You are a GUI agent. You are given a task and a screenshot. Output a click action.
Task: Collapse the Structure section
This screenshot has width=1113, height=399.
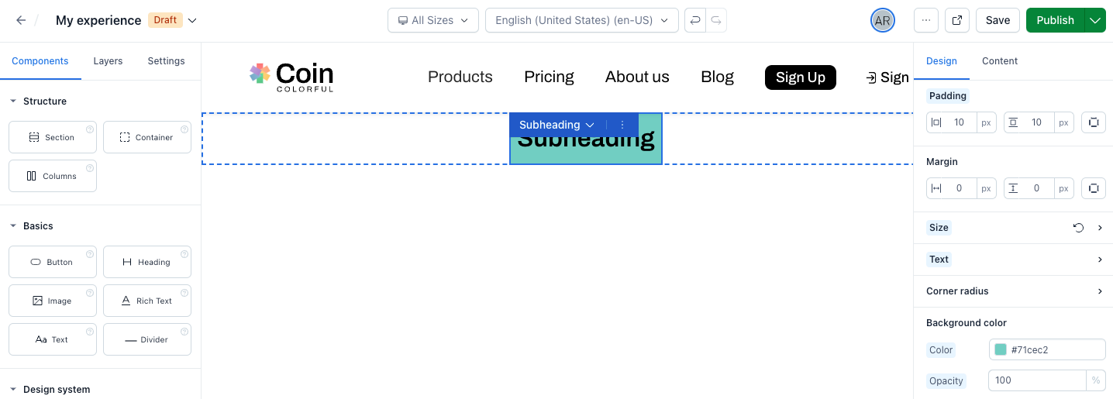[13, 101]
